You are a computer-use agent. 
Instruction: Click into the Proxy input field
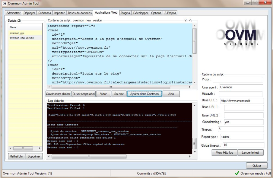(x=237, y=80)
